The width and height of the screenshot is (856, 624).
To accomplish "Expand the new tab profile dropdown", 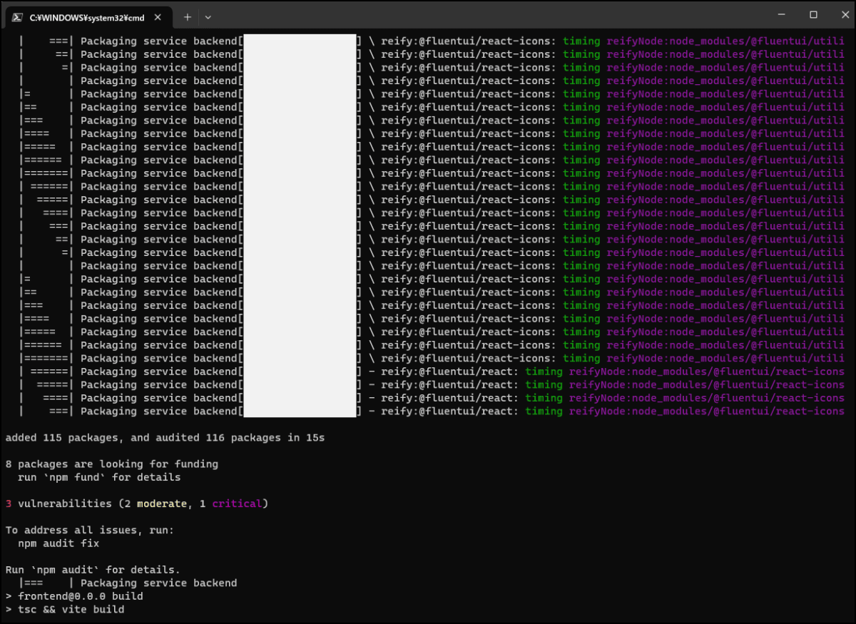I will (x=208, y=16).
